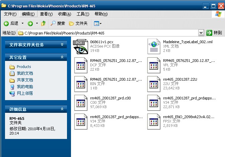Click the 我的电脑 computer icon
This screenshot has width=225, height=157.
(x=12, y=87)
